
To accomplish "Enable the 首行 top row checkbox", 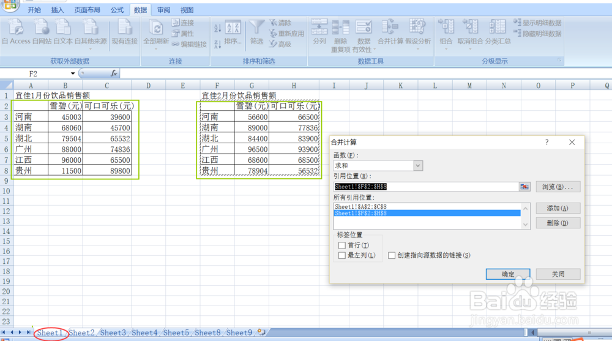I will point(342,245).
